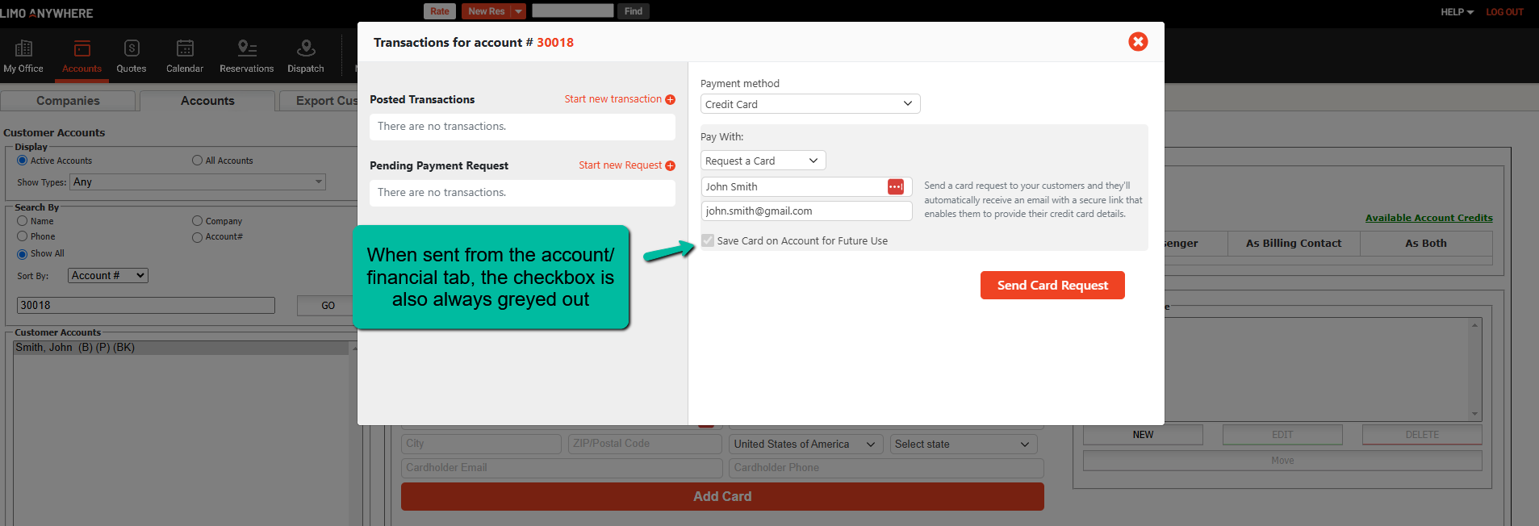Expand the Request a Card dropdown

(x=763, y=161)
